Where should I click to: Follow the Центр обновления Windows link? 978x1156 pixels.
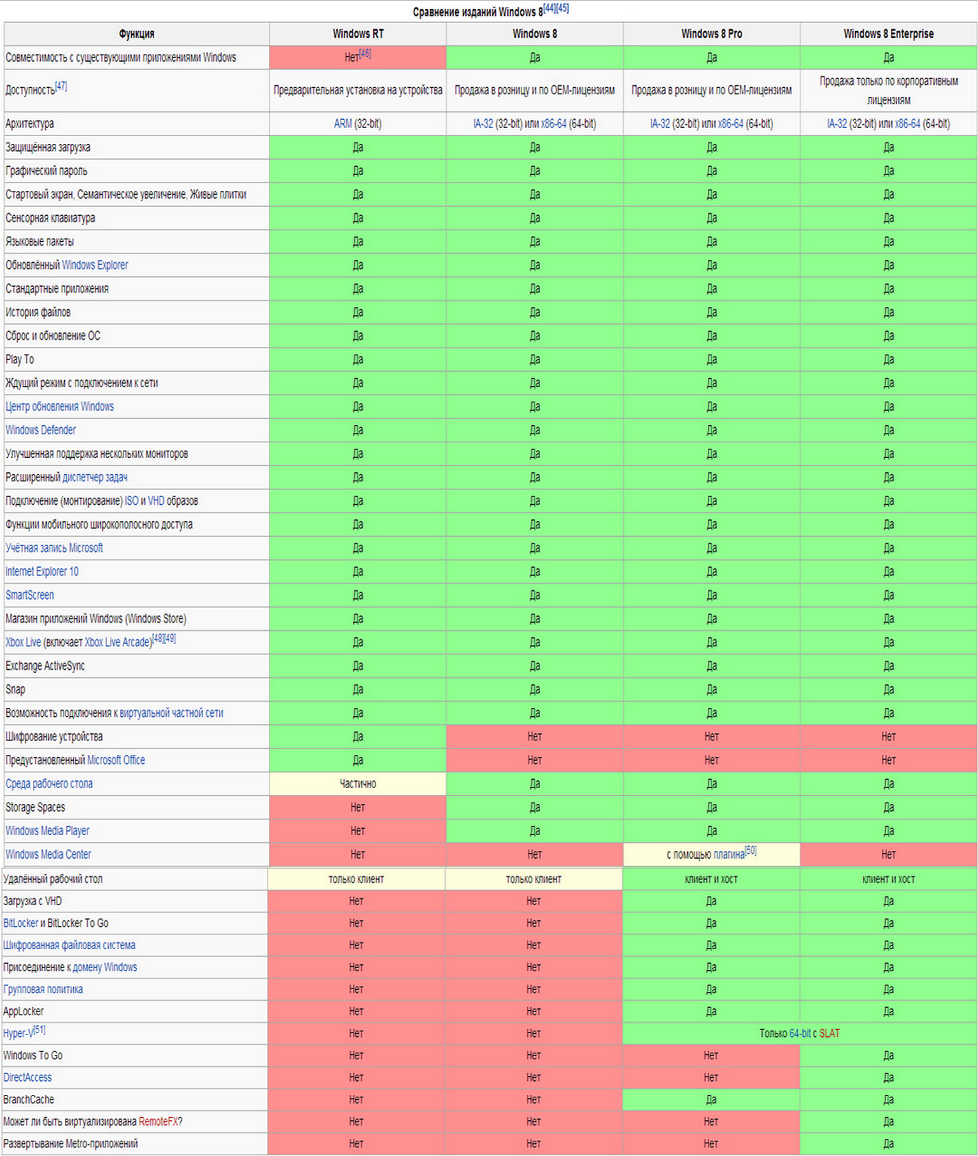[60, 406]
